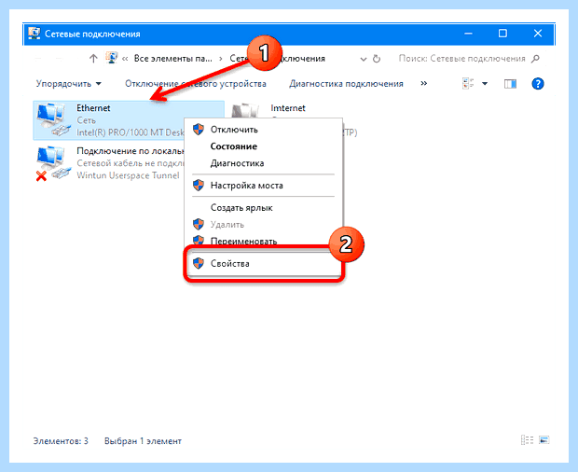Choose Удалить in the context menu

[263, 224]
